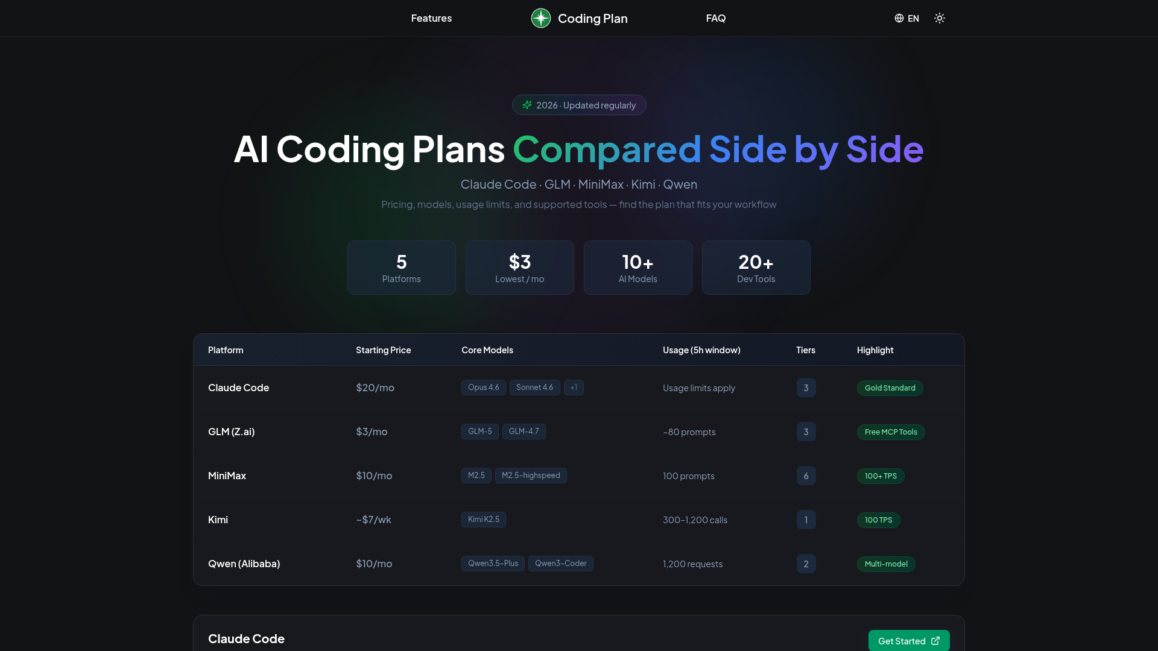Click the 100 TPS badge in the Kimi row
This screenshot has width=1158, height=651.
878,520
